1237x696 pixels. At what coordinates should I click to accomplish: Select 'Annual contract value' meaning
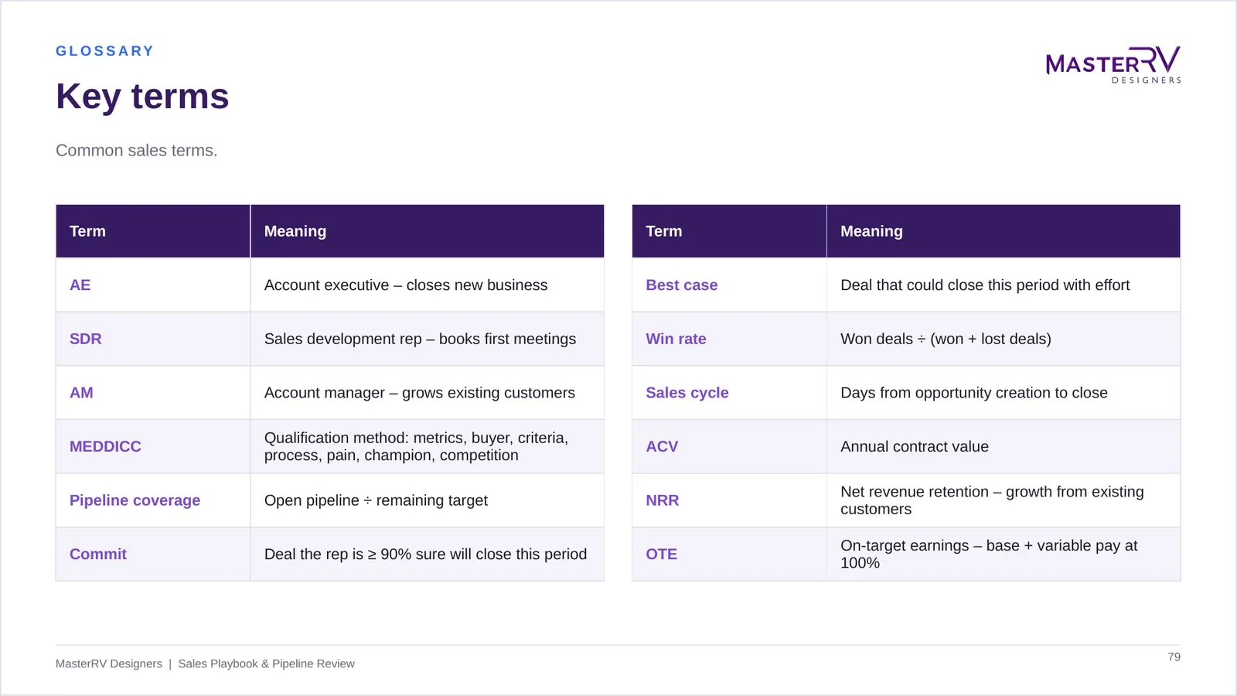pos(915,446)
